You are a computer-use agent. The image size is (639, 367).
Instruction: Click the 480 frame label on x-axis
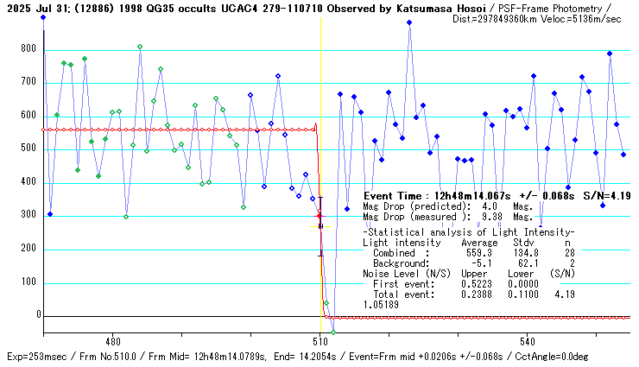coord(111,341)
